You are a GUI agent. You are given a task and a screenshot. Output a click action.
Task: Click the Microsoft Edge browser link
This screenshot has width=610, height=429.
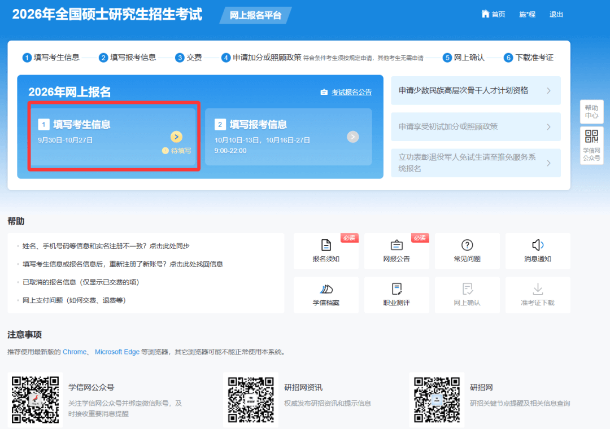(117, 352)
